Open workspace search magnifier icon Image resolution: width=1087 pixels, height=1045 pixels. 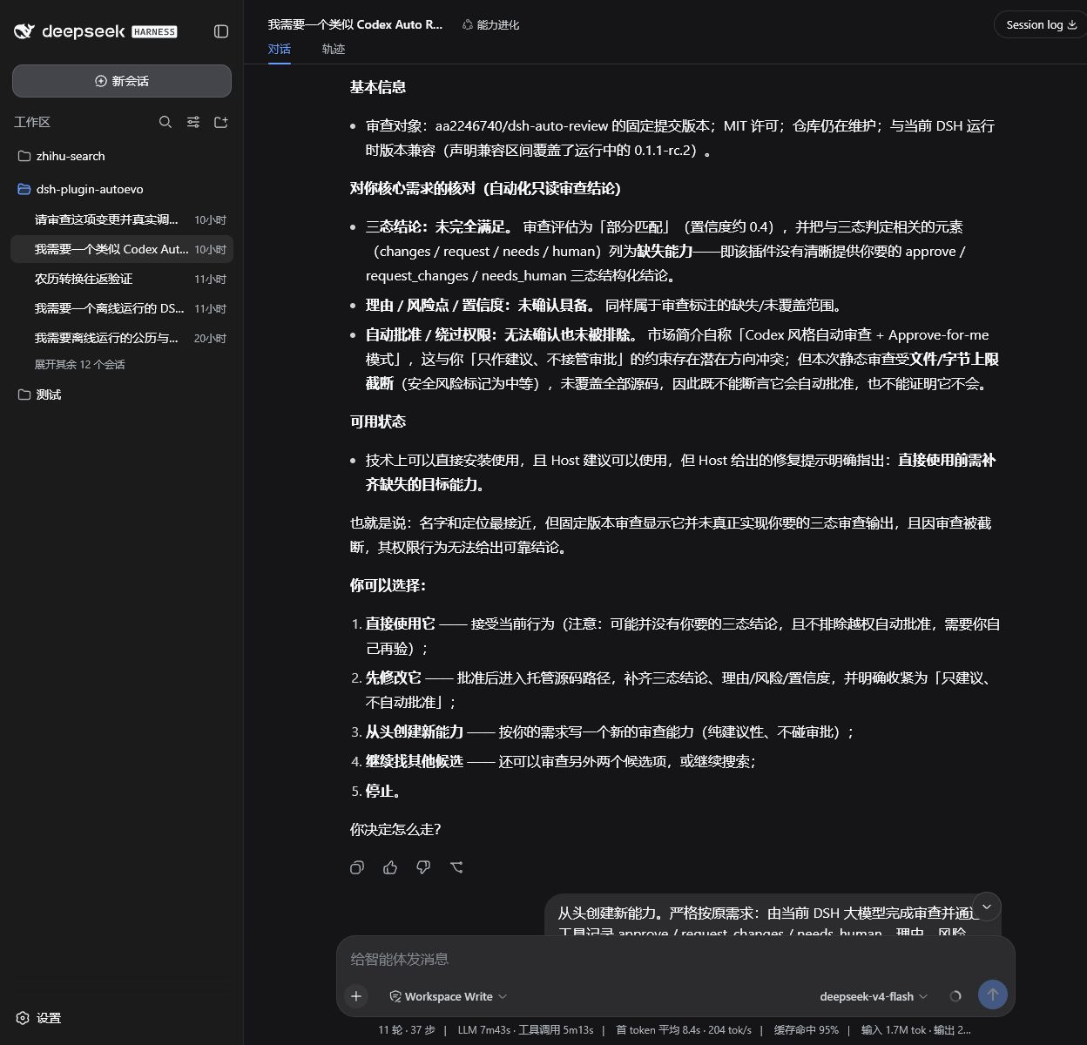pos(165,122)
